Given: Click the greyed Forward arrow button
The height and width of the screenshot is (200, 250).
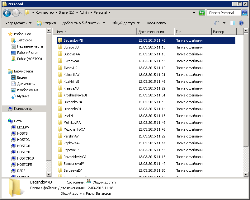Looking at the screenshot, I should [x=16, y=13].
